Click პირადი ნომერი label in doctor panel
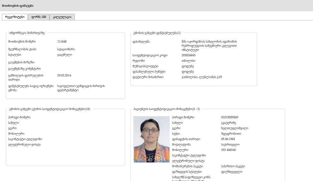The width and height of the screenshot is (313, 181). [x=19, y=117]
